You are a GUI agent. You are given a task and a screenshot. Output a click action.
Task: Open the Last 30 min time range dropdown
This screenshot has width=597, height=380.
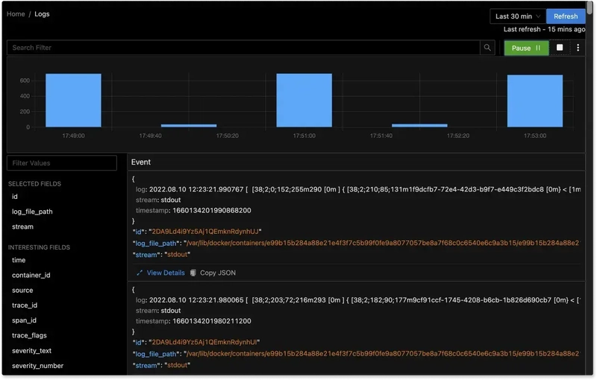(x=518, y=16)
